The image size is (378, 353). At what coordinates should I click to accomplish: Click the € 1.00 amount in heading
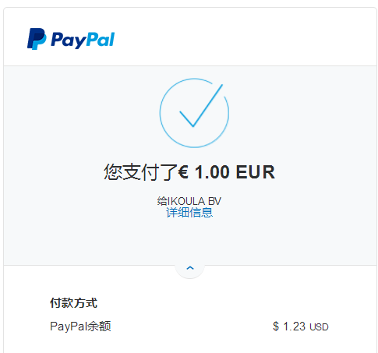coord(204,172)
